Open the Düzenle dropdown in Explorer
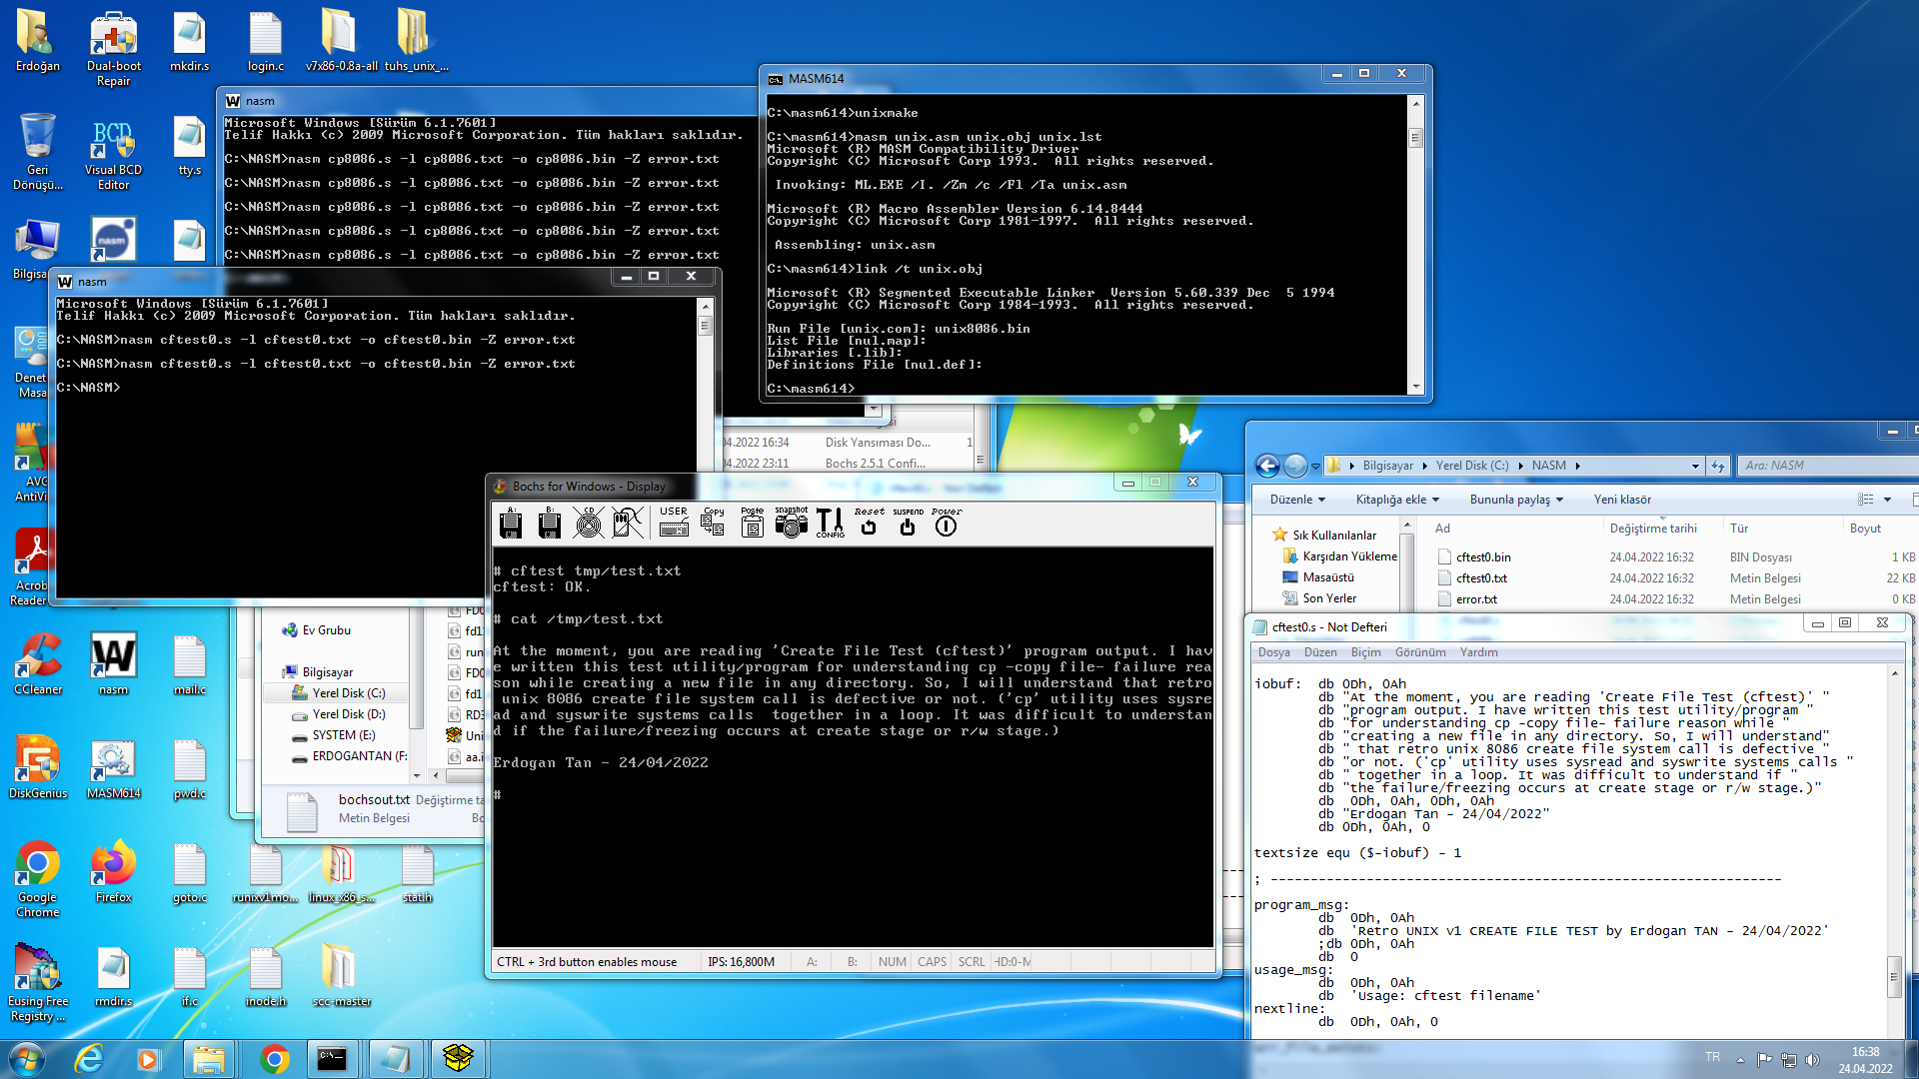The width and height of the screenshot is (1919, 1079). [x=1297, y=500]
